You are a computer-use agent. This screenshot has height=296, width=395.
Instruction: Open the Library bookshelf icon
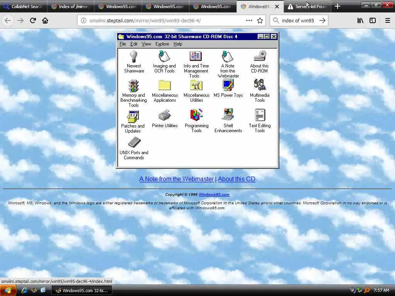click(360, 21)
